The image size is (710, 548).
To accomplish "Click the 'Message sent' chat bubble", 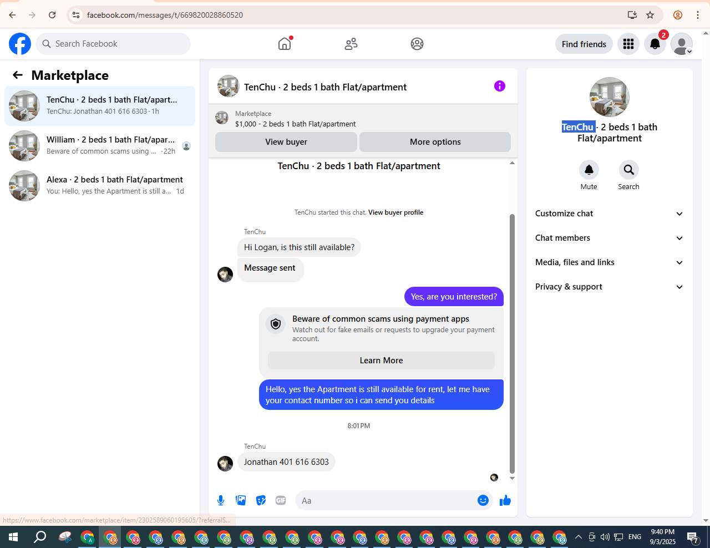I will click(x=271, y=269).
